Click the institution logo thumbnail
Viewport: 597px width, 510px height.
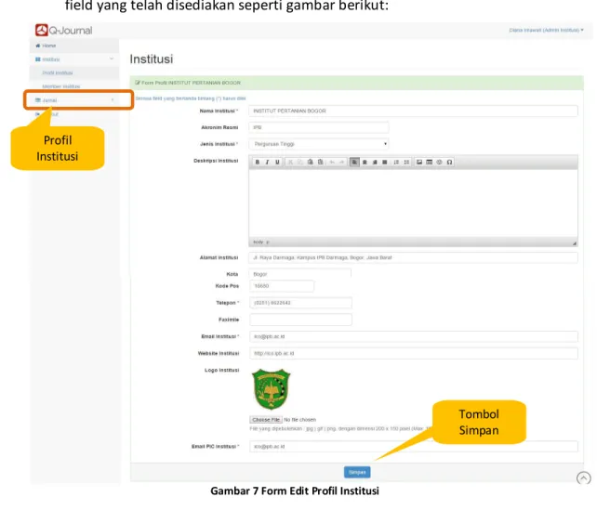coord(271,389)
